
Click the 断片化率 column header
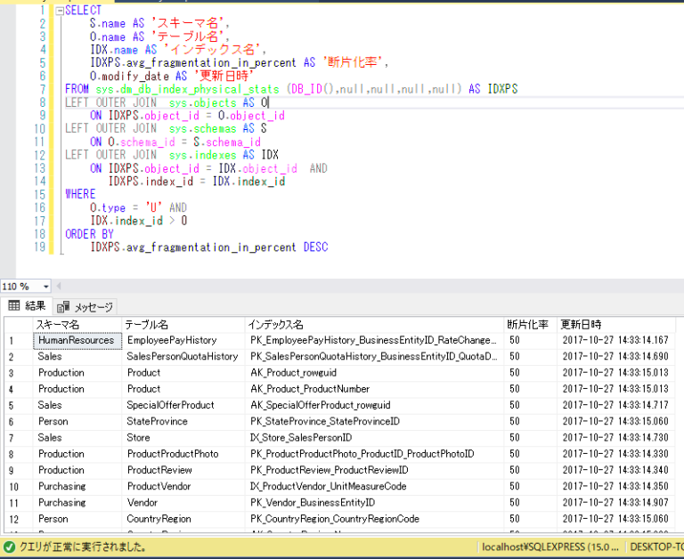[x=527, y=324]
